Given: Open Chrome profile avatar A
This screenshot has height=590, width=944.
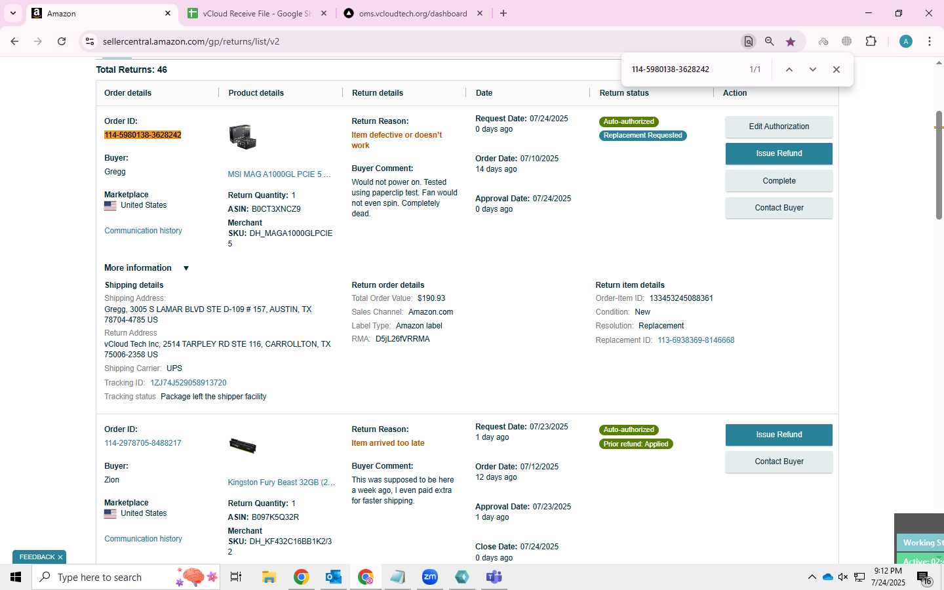Looking at the screenshot, I should tap(906, 41).
